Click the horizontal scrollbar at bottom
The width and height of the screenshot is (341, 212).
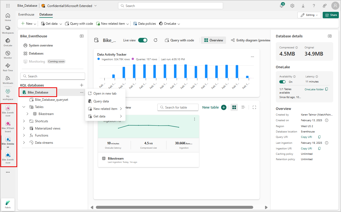174,207
